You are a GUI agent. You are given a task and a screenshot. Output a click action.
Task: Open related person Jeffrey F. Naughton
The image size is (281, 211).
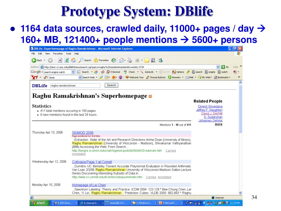[209, 110]
